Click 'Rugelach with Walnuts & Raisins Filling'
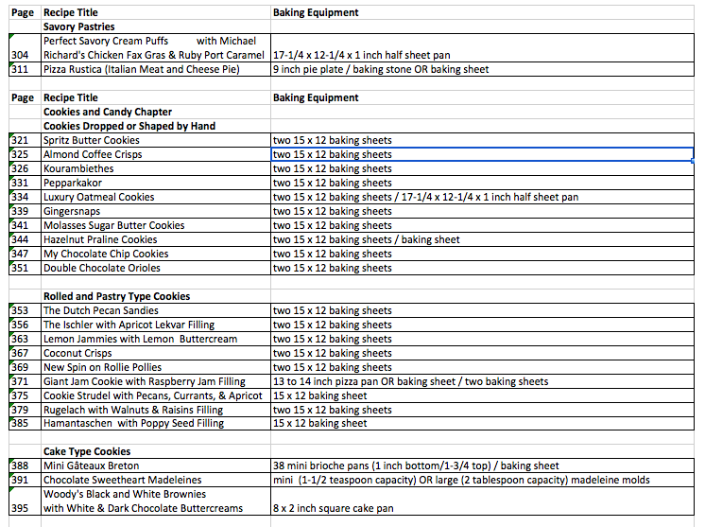The width and height of the screenshot is (705, 527). click(156, 410)
